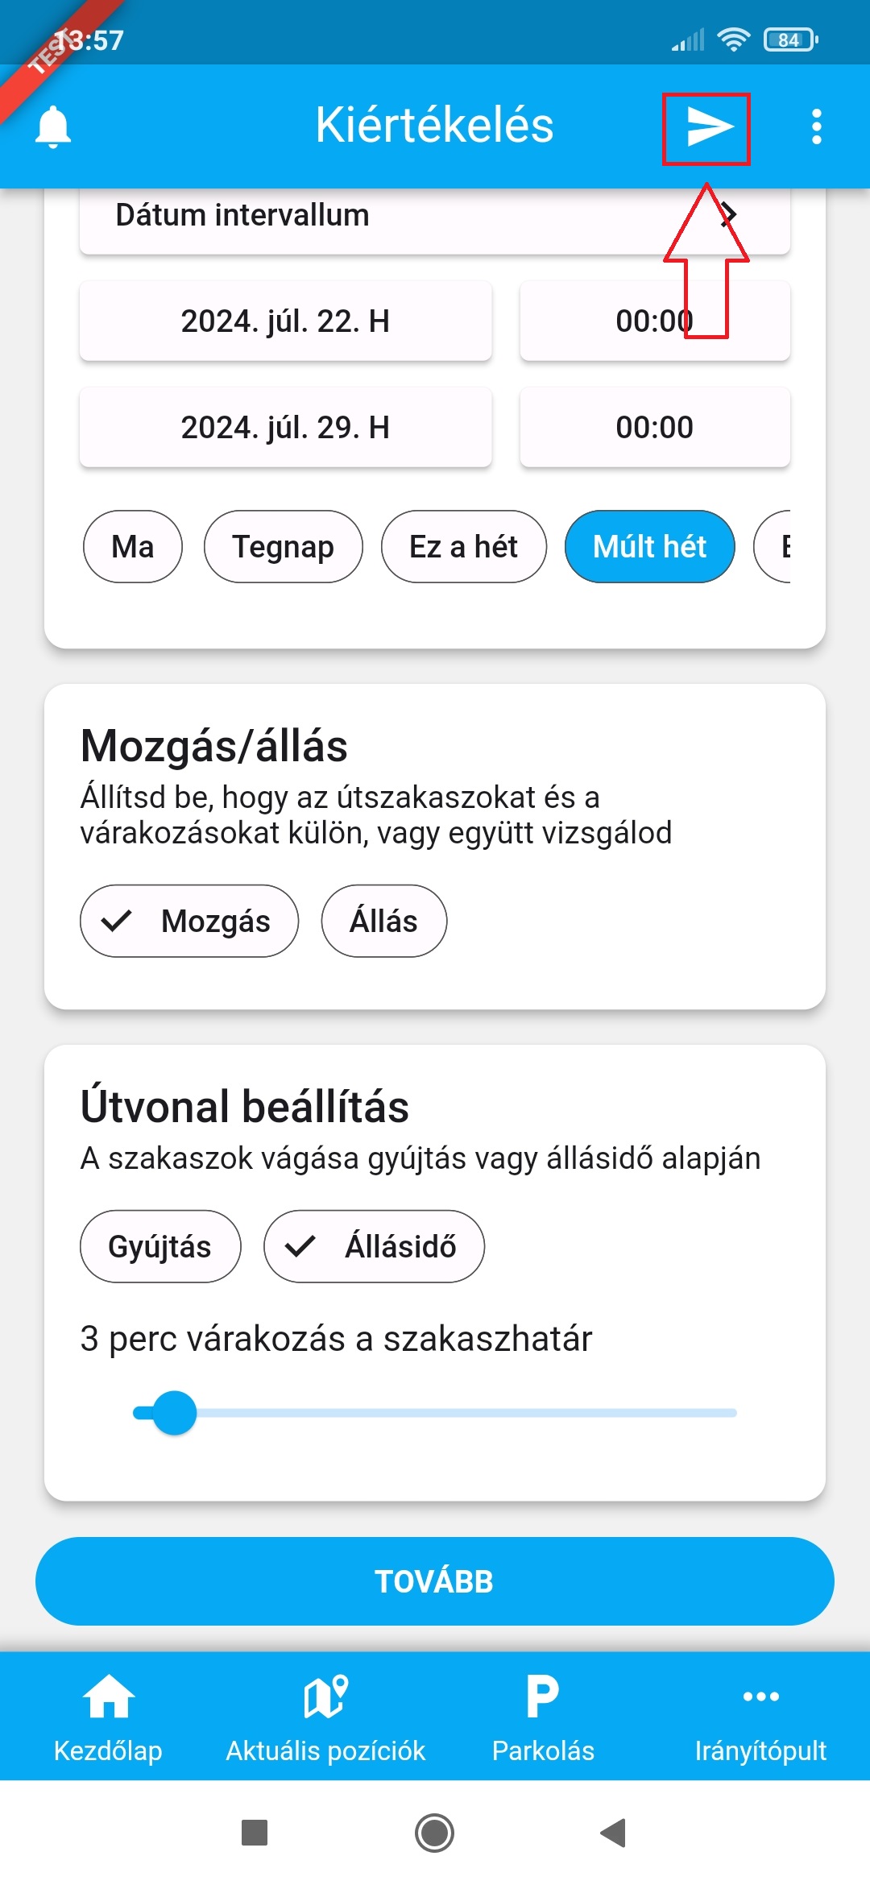Tap the Parkolás P icon

point(543,1696)
